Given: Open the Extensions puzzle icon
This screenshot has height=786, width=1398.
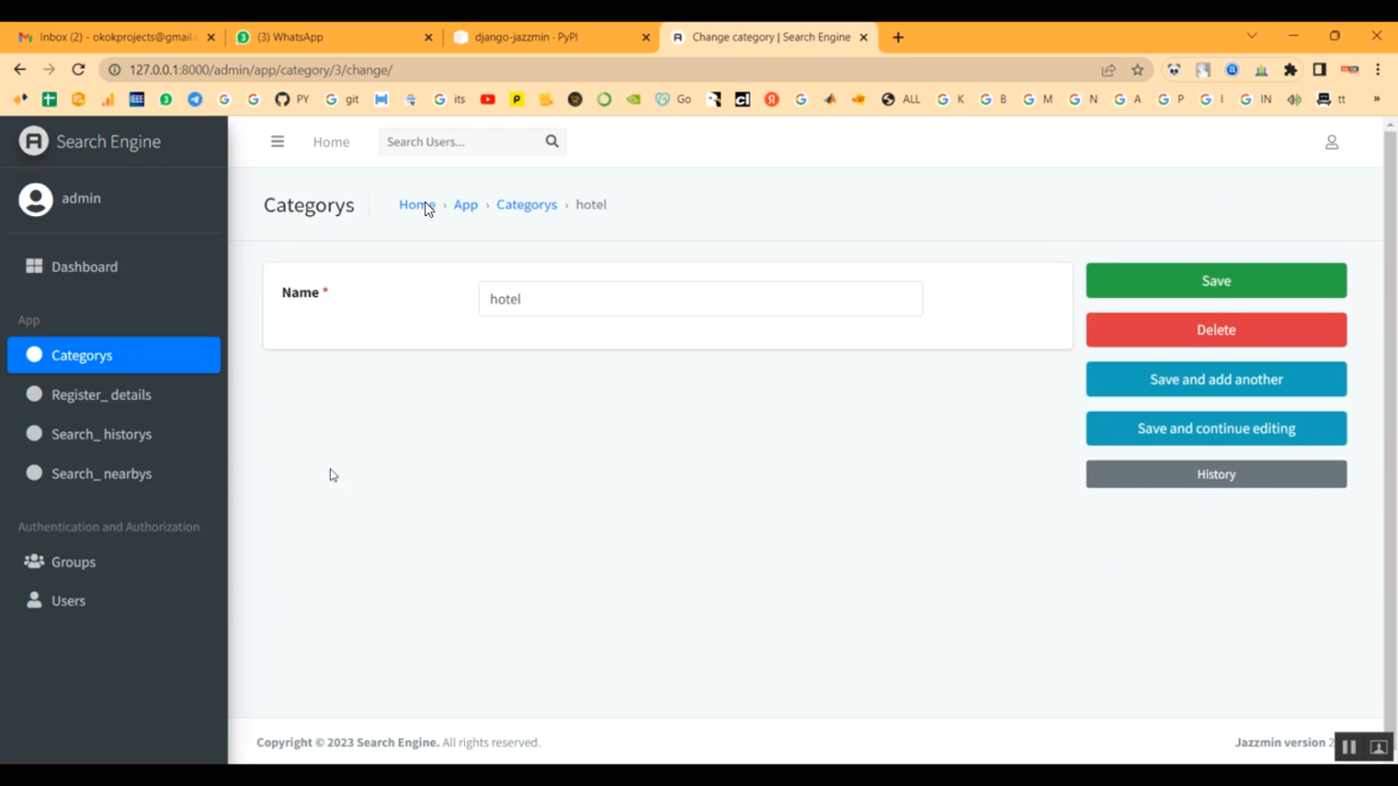Looking at the screenshot, I should pos(1291,70).
